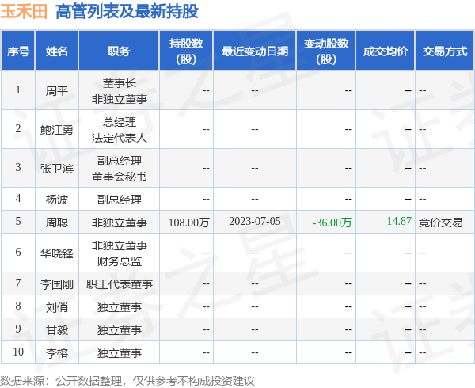Click the name 杨波
The height and width of the screenshot is (388, 475).
coord(57,200)
